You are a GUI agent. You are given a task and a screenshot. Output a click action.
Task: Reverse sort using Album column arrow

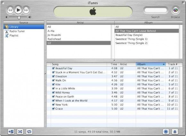[164, 64]
